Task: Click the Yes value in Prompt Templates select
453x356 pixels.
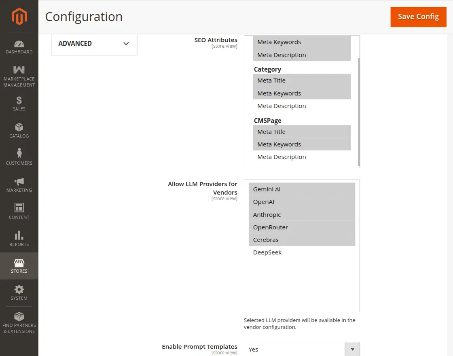Action: click(253, 350)
